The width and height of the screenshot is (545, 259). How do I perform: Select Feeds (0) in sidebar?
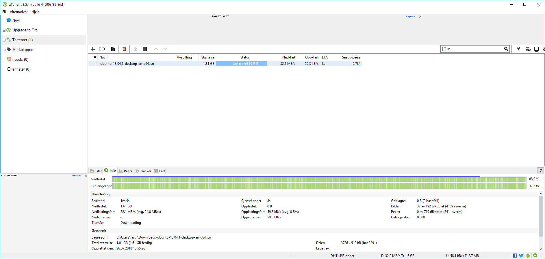(x=20, y=59)
